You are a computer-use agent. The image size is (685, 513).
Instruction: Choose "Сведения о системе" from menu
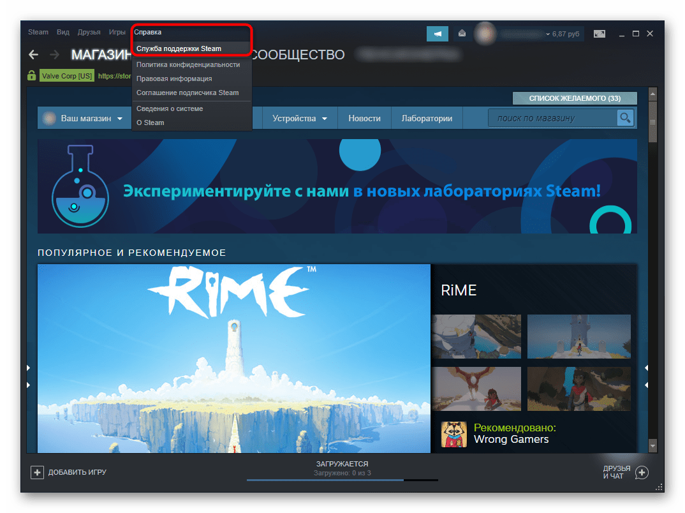[x=170, y=108]
